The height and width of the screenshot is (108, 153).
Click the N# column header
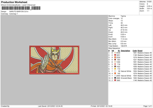[x=113, y=51]
